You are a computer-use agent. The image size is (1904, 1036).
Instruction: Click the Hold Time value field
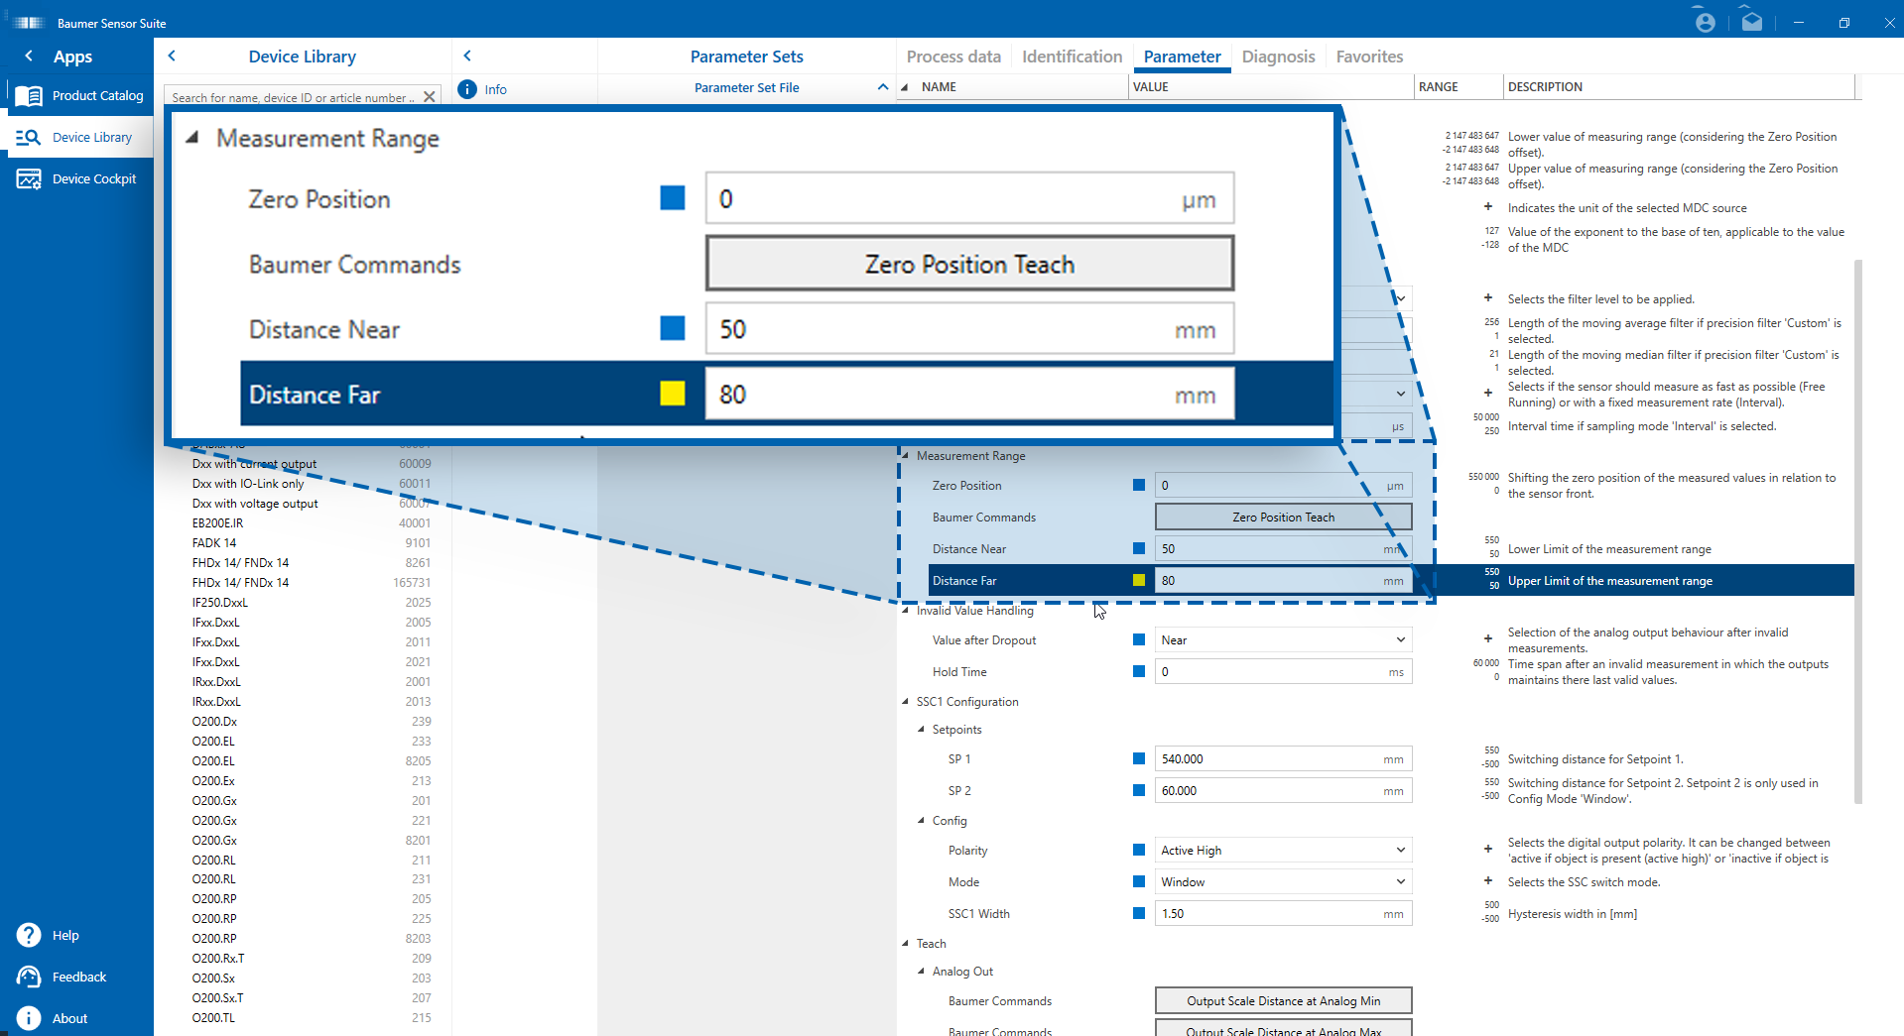(1283, 672)
